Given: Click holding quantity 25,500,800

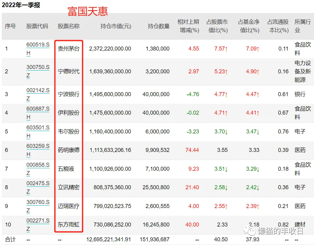Looking at the screenshot, I should [x=156, y=187].
